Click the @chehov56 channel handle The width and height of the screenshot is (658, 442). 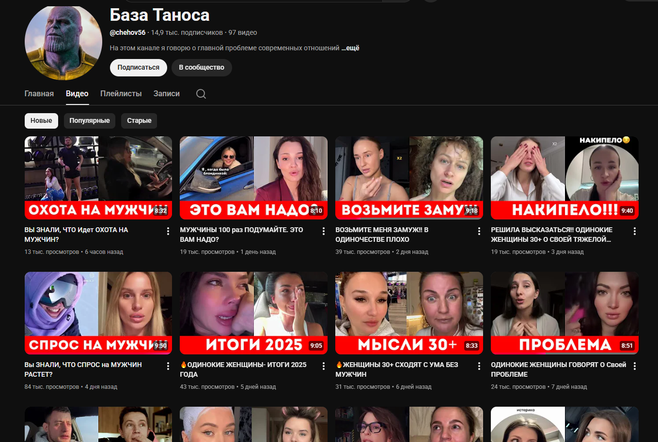click(127, 32)
